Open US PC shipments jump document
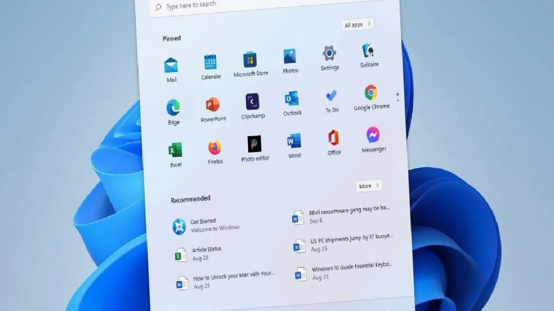The width and height of the screenshot is (554, 311). 343,243
